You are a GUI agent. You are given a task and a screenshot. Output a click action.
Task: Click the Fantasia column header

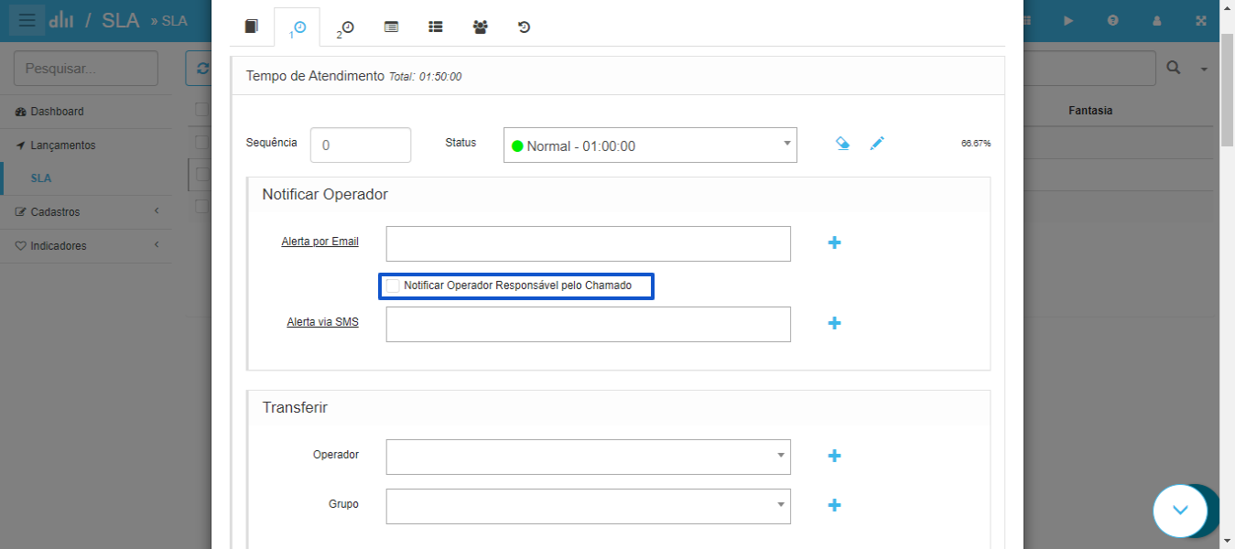pos(1090,111)
